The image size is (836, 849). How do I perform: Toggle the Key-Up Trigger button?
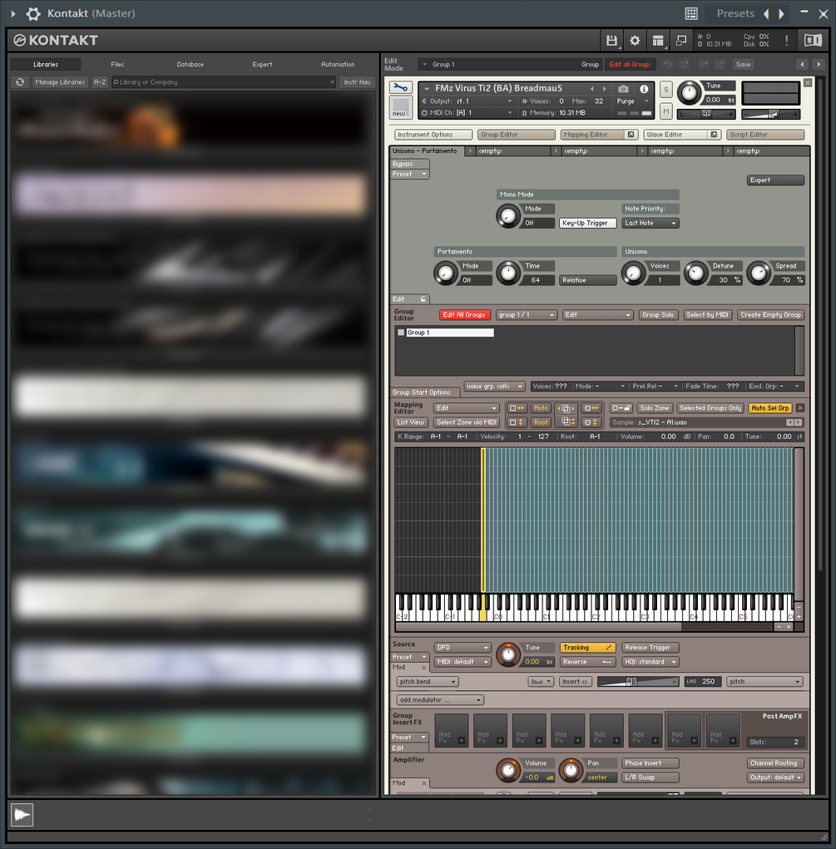click(587, 223)
